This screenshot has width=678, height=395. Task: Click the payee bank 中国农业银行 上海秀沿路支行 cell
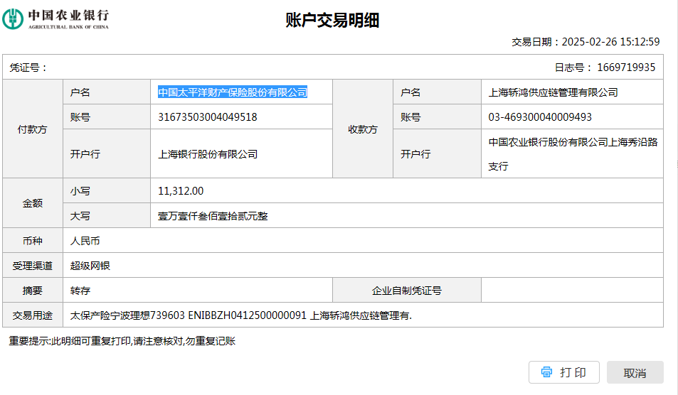click(573, 153)
